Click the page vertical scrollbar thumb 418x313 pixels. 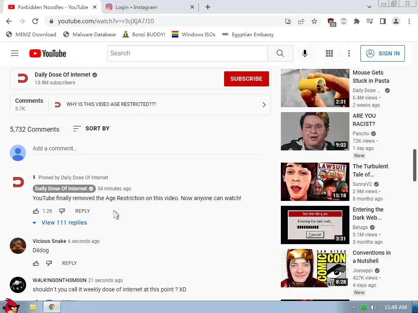(415, 165)
